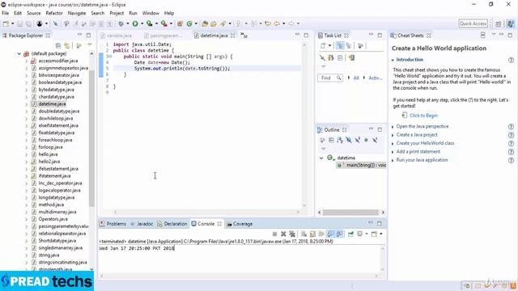Open the Debug button dropdown arrow
Screen dimensions: 518x291
point(128,23)
